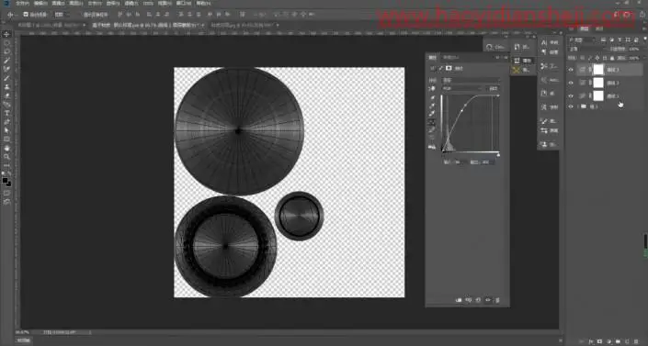Select the white point eyedropper in Curves
The image size is (648, 346).
click(x=433, y=114)
